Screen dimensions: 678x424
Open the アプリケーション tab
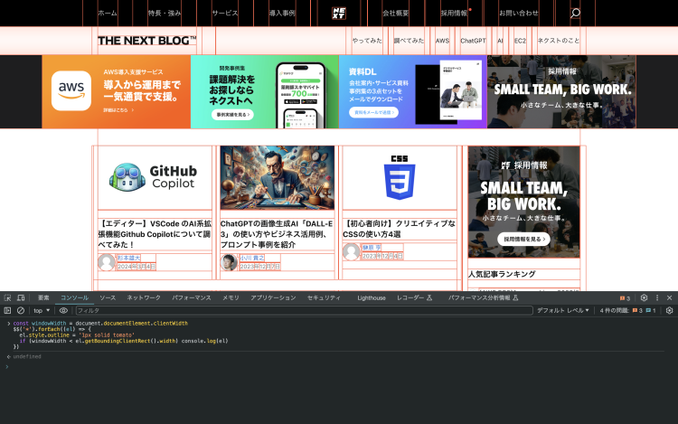coord(273,297)
